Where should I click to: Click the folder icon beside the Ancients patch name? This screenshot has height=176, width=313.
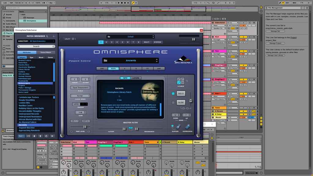(105, 61)
